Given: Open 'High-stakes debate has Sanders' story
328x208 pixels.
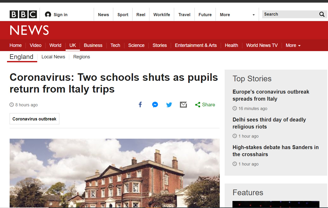Looking at the screenshot, I should pyautogui.click(x=275, y=151).
